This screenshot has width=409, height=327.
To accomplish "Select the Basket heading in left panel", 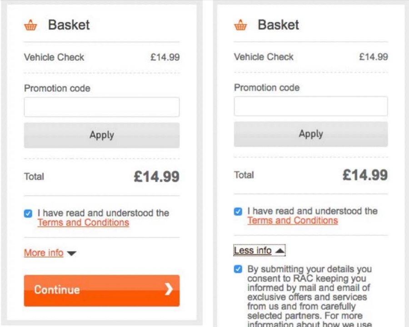I will click(x=69, y=25).
